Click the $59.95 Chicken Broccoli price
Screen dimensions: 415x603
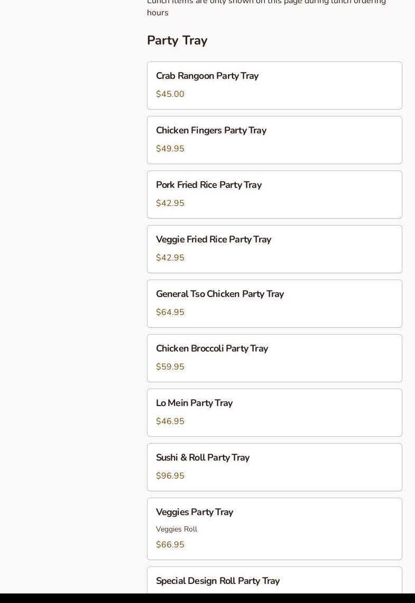point(170,367)
